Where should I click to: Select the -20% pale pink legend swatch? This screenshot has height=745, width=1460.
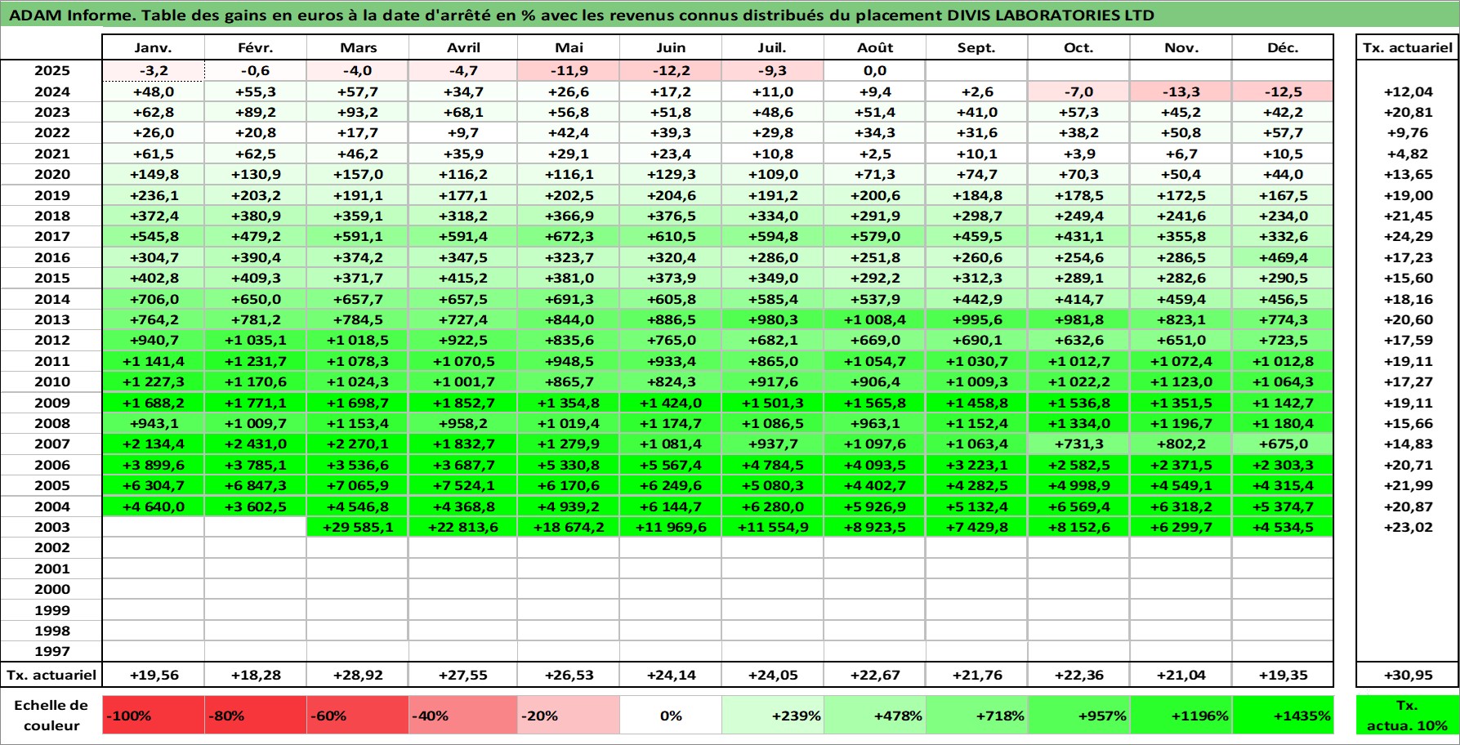click(568, 716)
